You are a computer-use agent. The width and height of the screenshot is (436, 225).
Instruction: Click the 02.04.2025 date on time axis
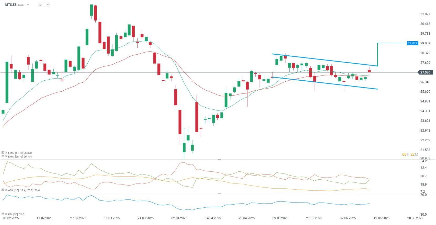point(179,218)
